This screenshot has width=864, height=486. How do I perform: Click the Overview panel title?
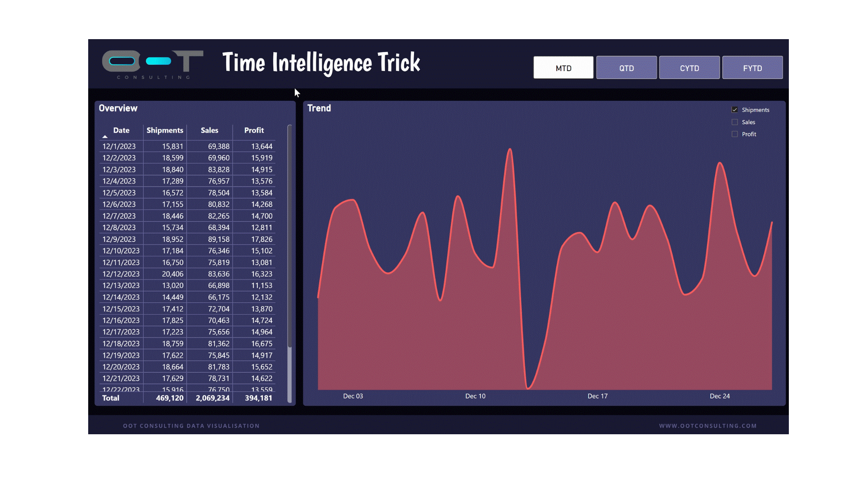(118, 108)
